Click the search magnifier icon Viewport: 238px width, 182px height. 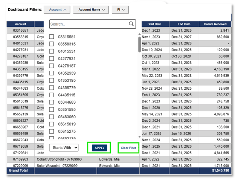[x=131, y=24]
